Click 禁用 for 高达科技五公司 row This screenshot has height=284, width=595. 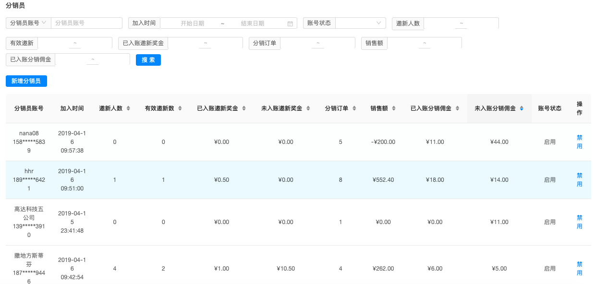click(579, 222)
